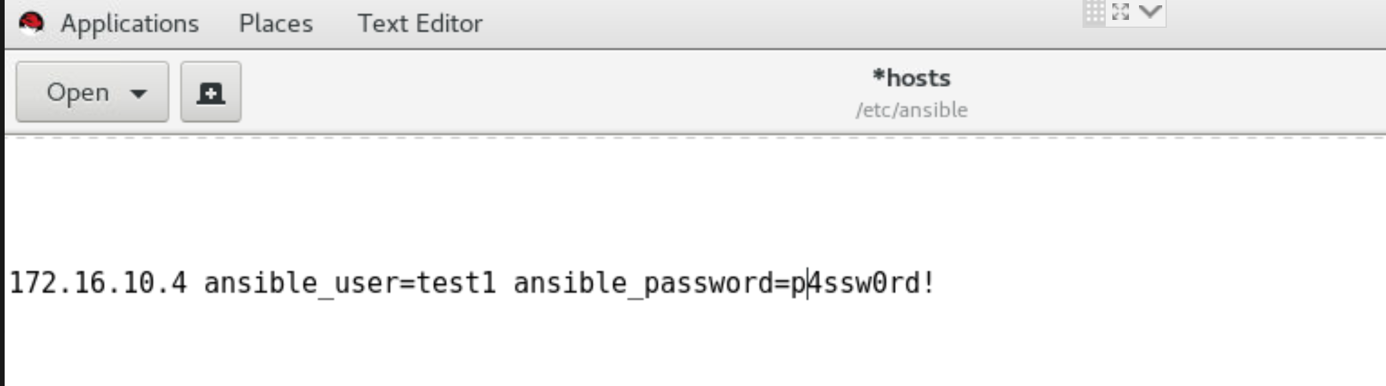Click after the exclamation mark in the password
This screenshot has height=386, width=1386.
point(936,283)
